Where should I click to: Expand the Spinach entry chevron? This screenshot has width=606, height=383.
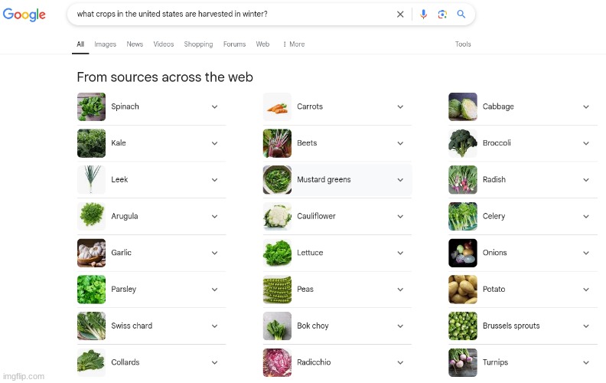click(x=214, y=107)
